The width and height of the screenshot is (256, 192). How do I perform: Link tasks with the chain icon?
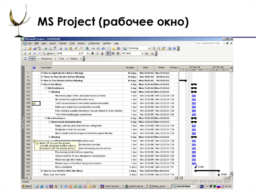coord(93,48)
